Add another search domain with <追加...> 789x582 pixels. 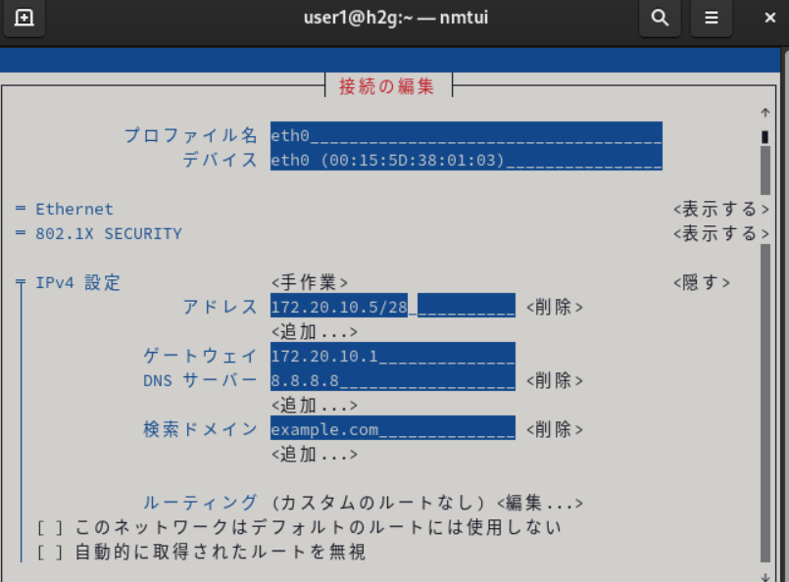pos(315,455)
